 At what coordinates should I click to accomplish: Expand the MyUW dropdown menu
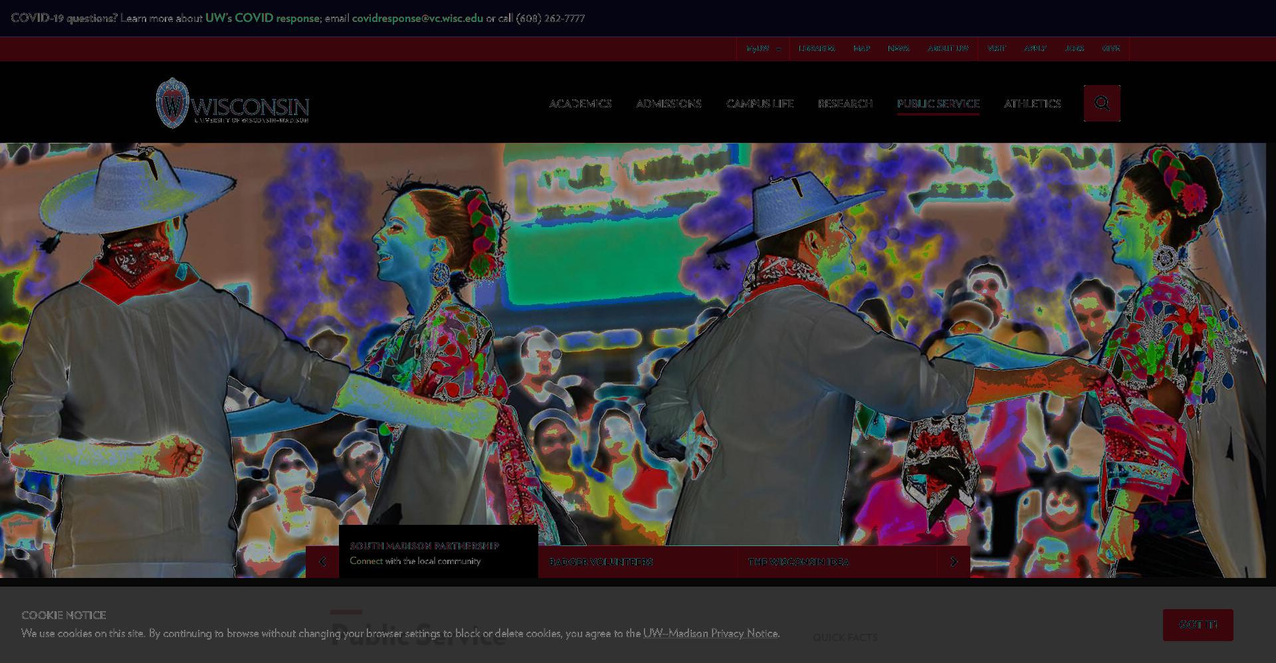(763, 48)
